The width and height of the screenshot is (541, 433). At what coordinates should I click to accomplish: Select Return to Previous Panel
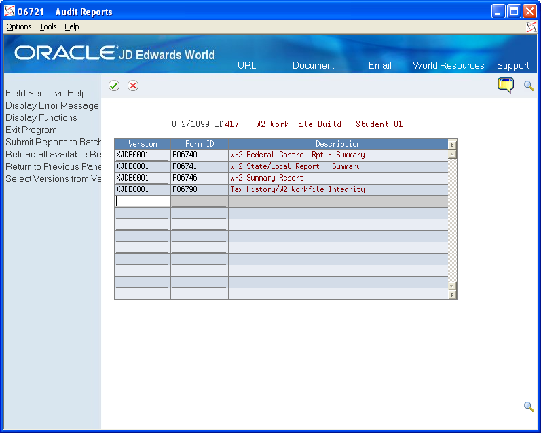point(53,166)
